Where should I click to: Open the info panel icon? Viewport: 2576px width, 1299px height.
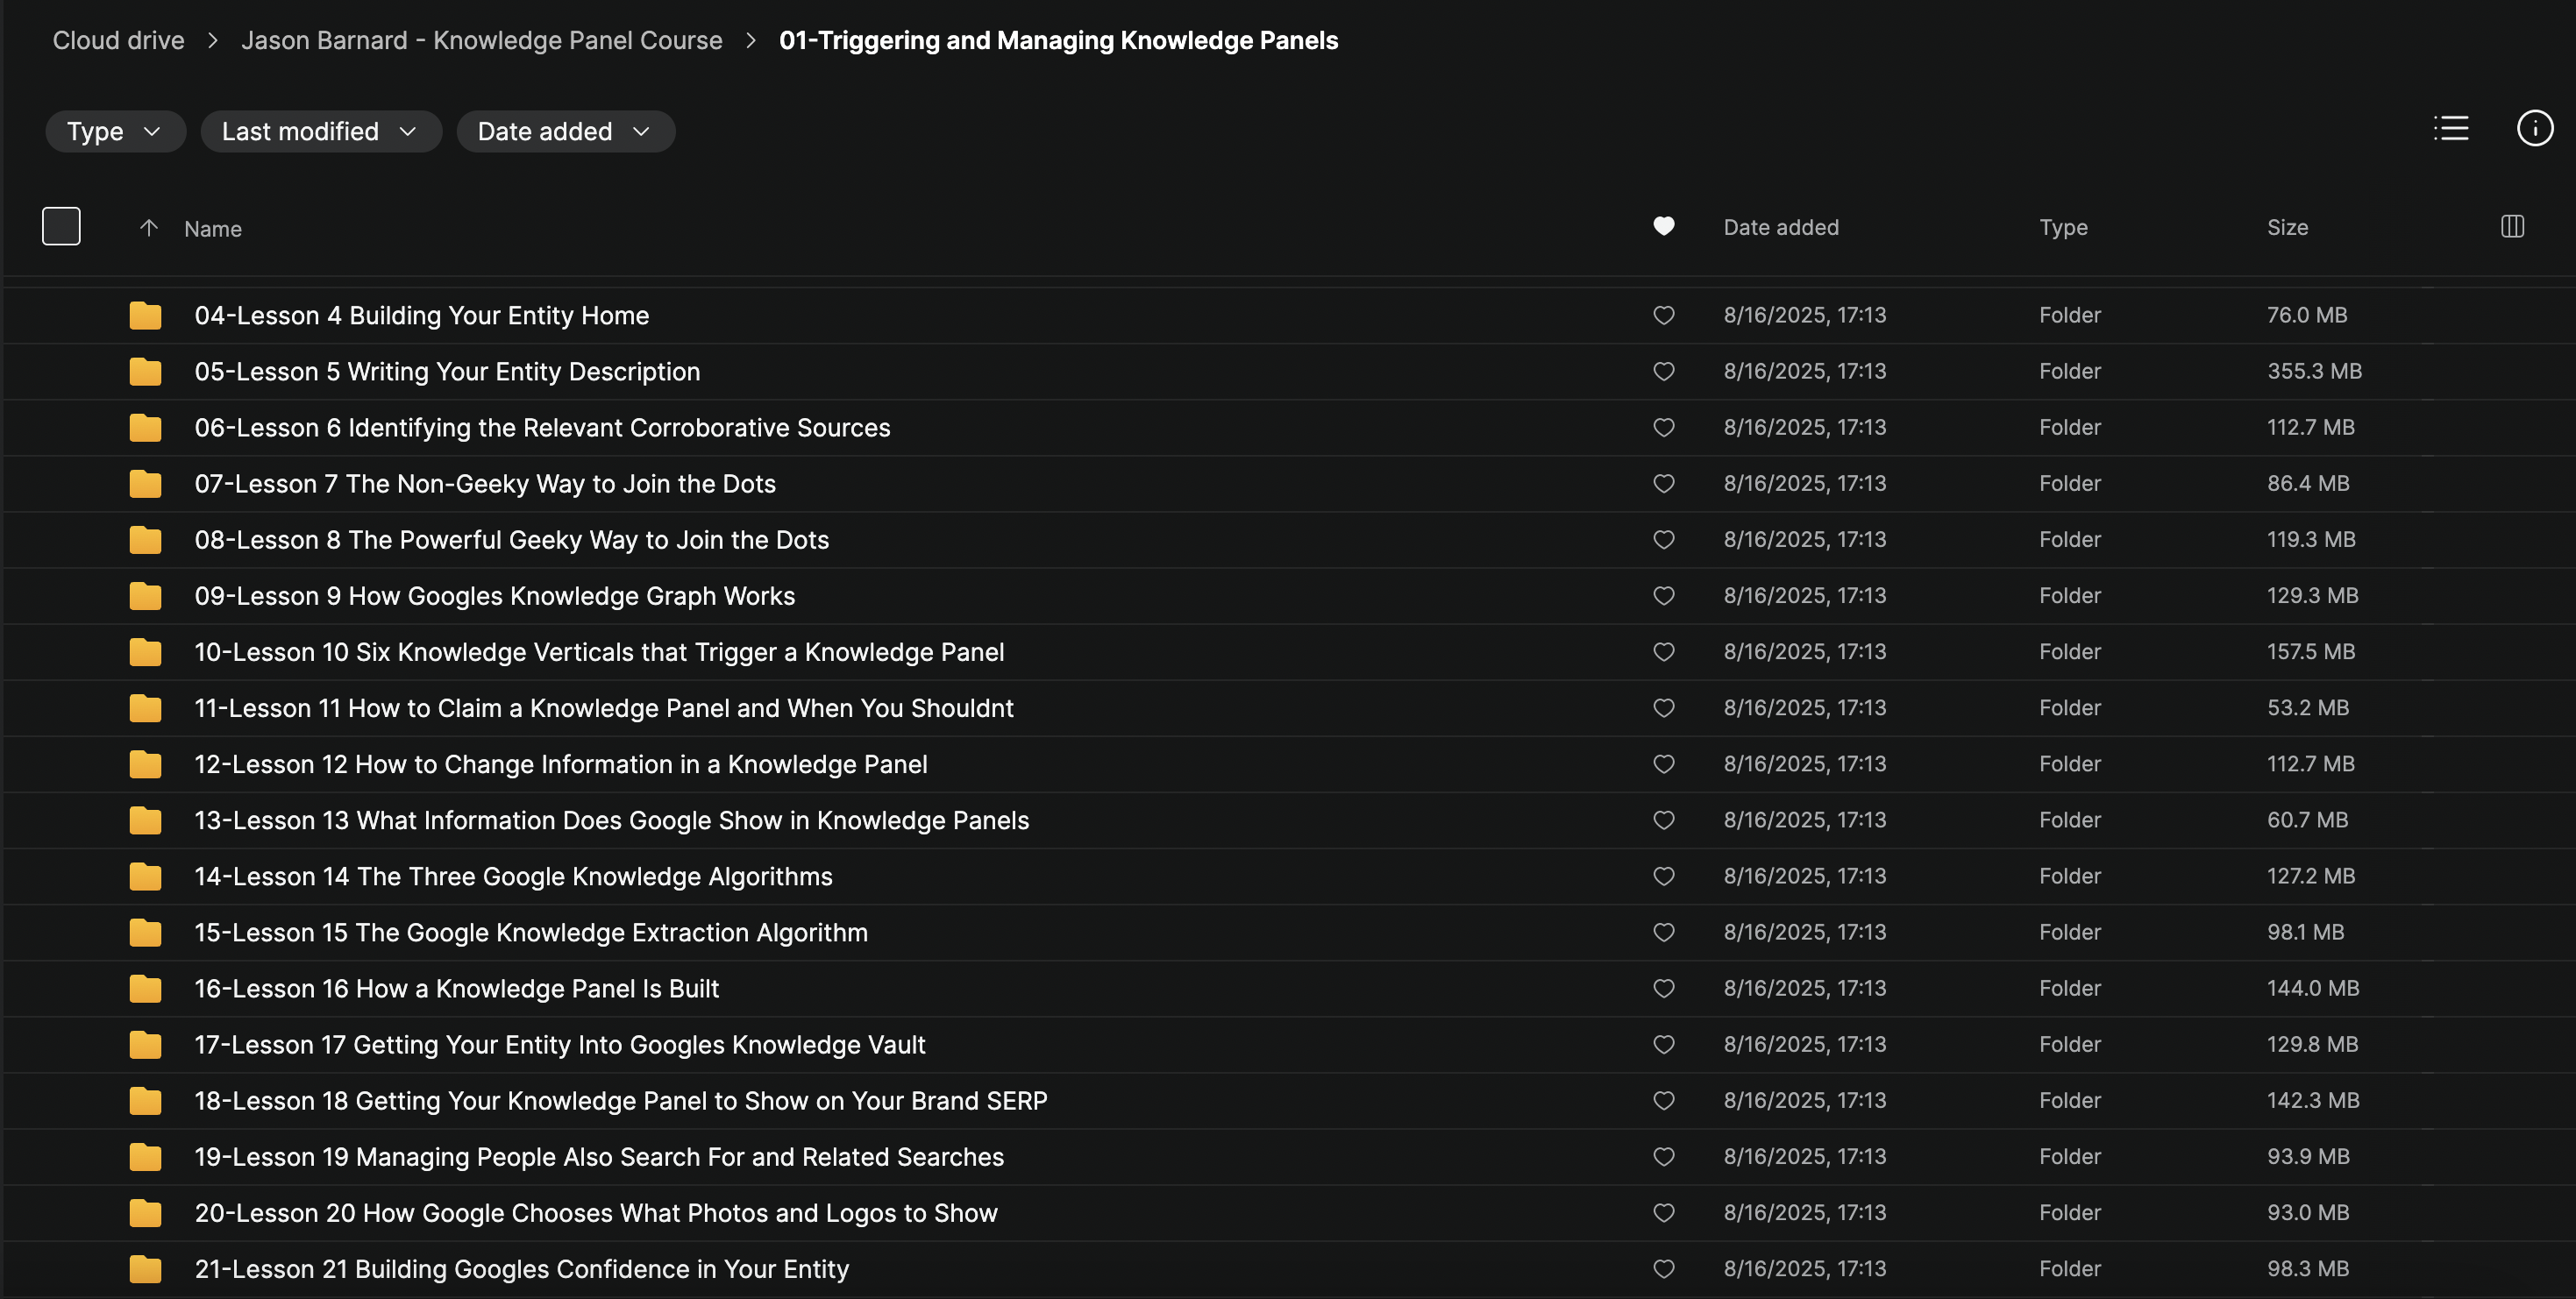[x=2534, y=129]
